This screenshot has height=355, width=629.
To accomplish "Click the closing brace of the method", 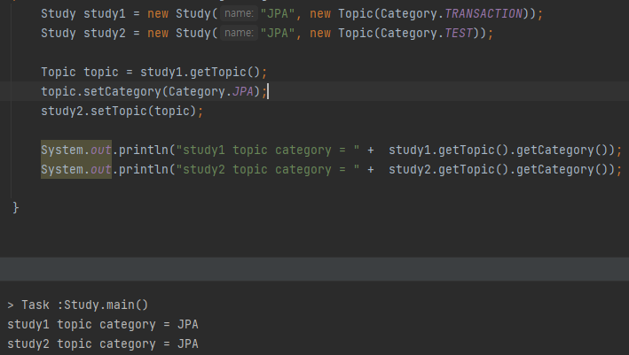I will (16, 207).
